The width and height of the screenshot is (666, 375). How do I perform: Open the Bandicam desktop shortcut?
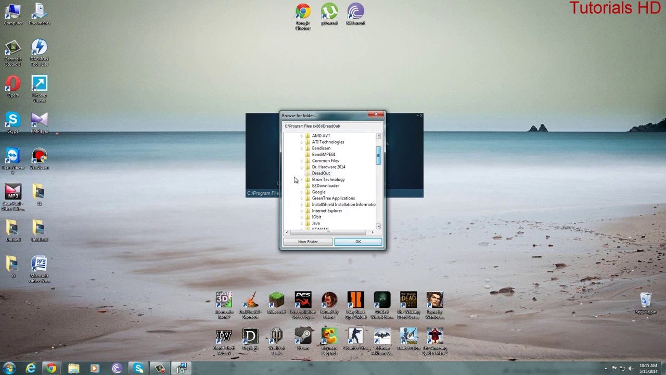pyautogui.click(x=39, y=159)
